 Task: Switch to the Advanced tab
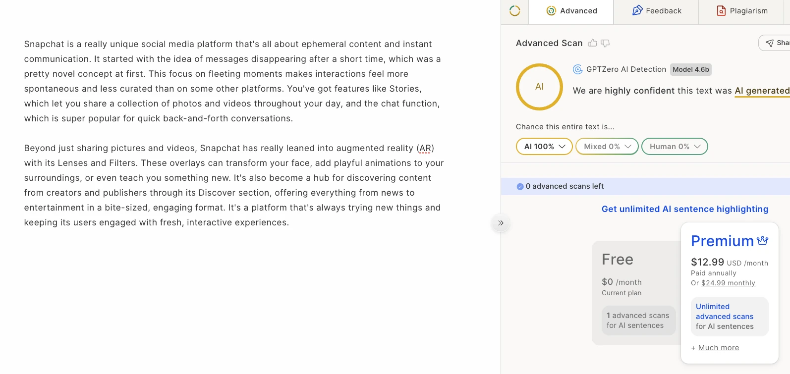tap(571, 11)
